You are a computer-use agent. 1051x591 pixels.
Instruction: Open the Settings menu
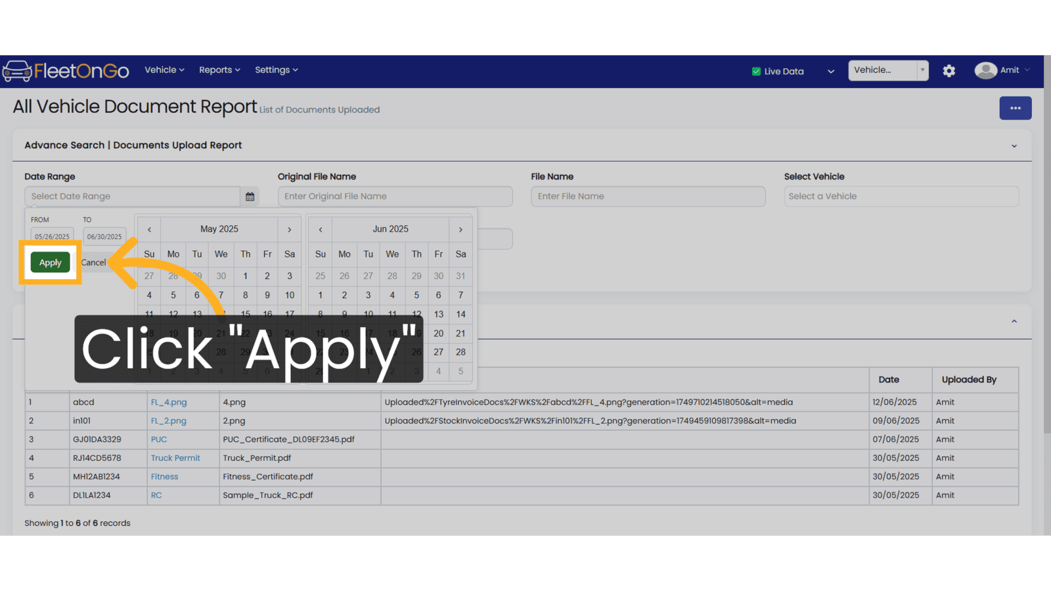pos(276,70)
